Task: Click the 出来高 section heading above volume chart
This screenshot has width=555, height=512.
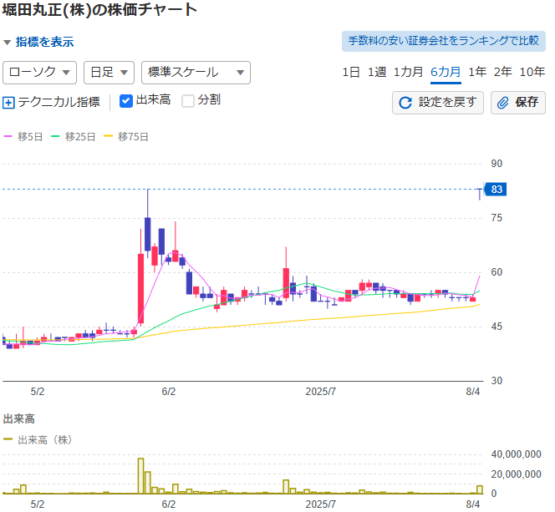Action: click(18, 419)
